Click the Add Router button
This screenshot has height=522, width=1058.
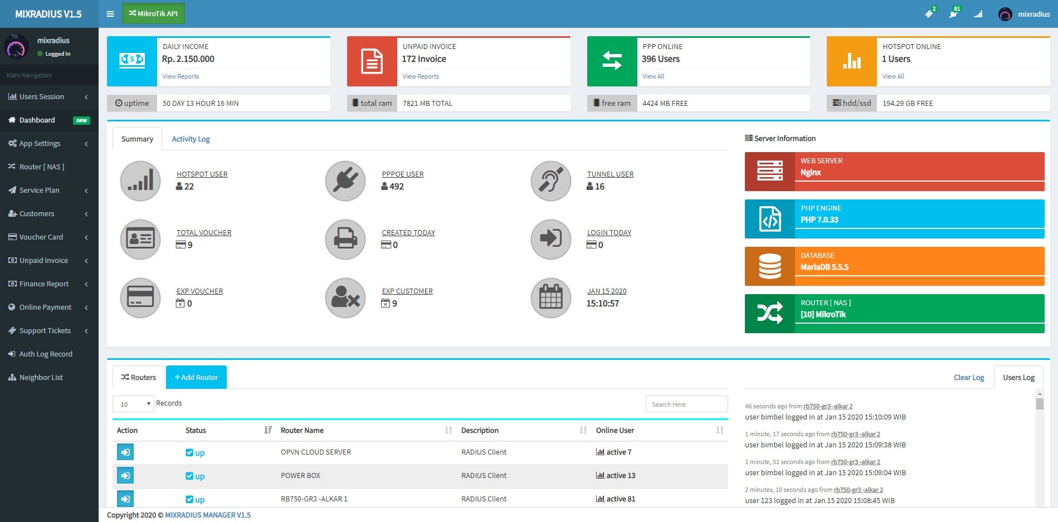[196, 377]
